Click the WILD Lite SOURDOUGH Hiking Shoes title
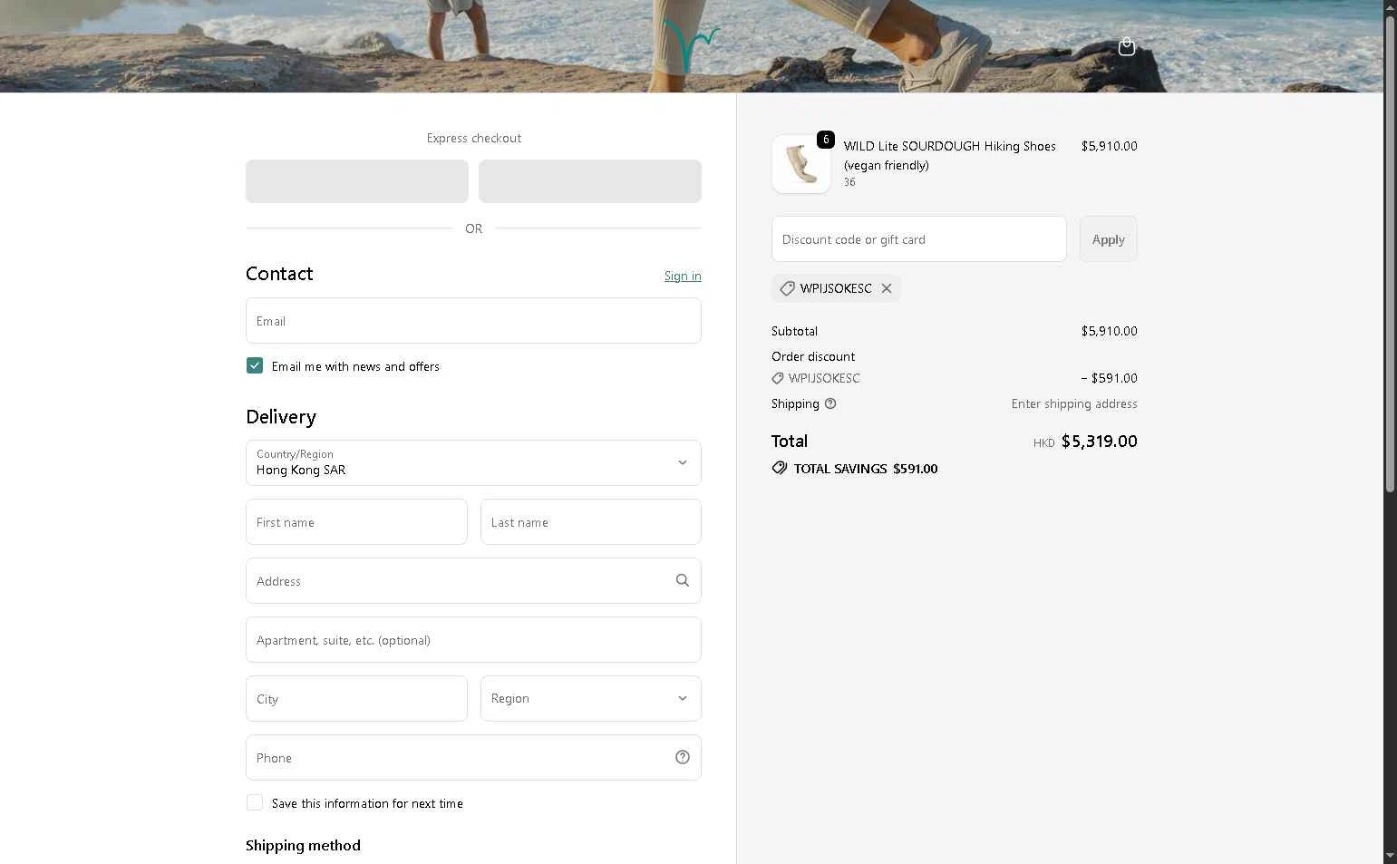 coord(949,155)
